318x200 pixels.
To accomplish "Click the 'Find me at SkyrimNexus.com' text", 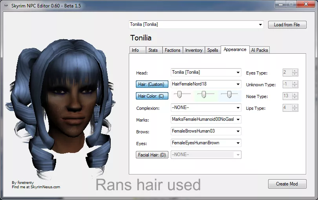I will (36, 187).
